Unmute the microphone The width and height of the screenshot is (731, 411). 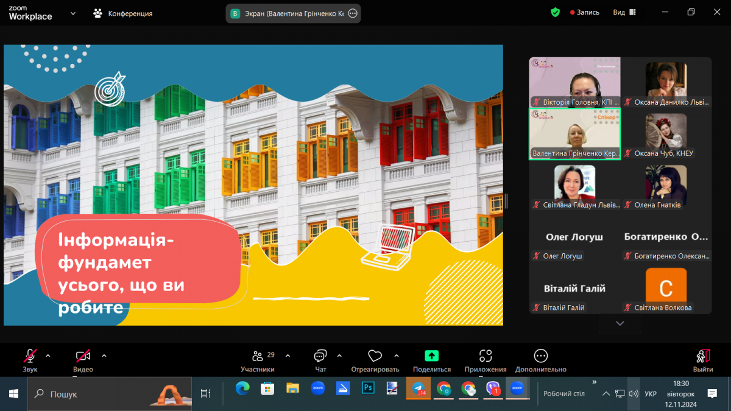30,356
